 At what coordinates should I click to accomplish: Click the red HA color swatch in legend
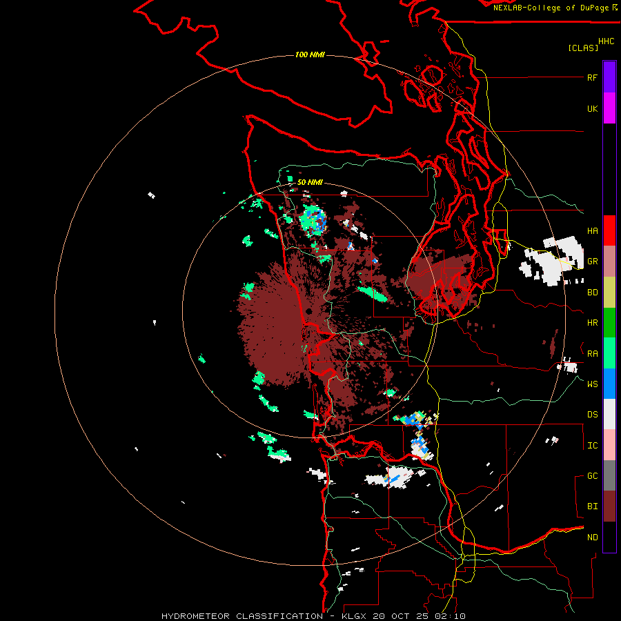[x=609, y=230]
